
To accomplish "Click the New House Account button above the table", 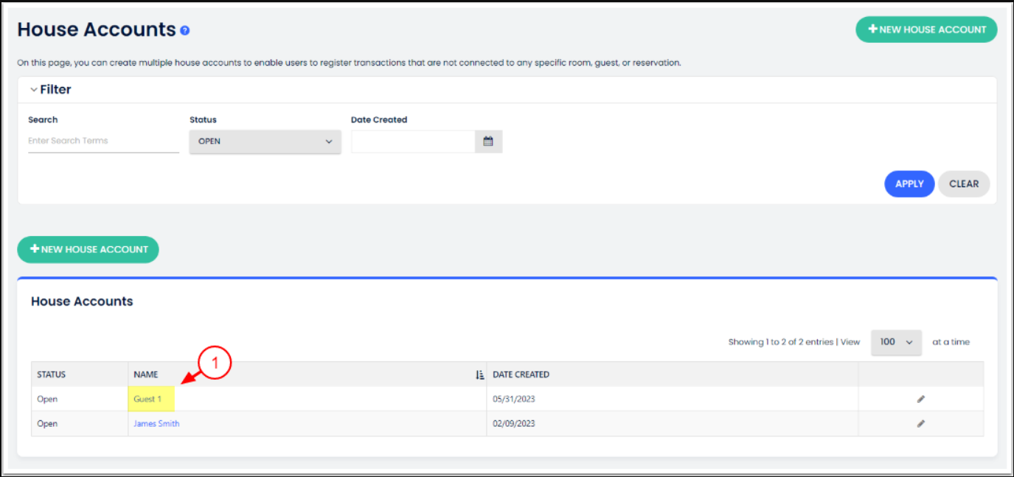I will tap(88, 249).
